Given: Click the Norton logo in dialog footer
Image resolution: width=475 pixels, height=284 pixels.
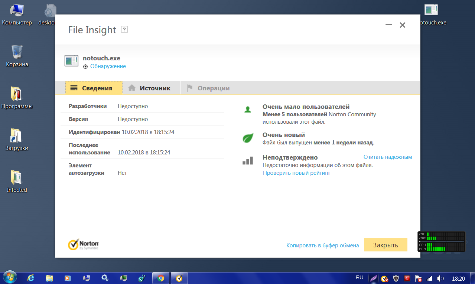Looking at the screenshot, I should (x=84, y=244).
